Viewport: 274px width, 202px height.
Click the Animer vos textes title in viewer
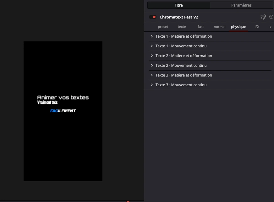click(63, 97)
